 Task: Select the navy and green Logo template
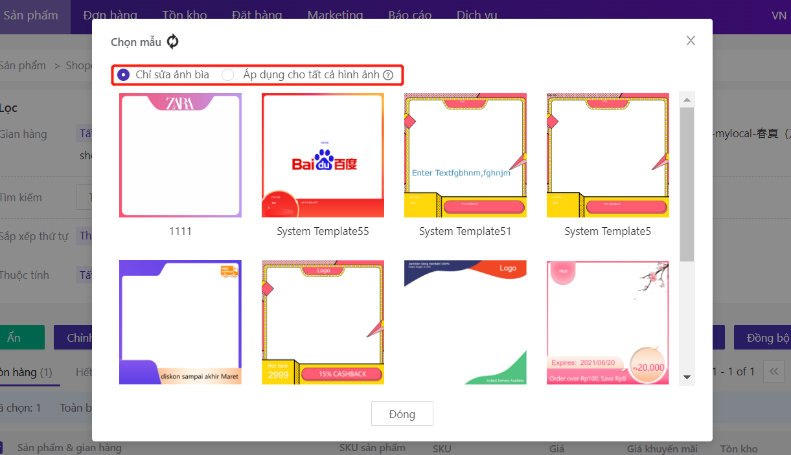point(465,322)
